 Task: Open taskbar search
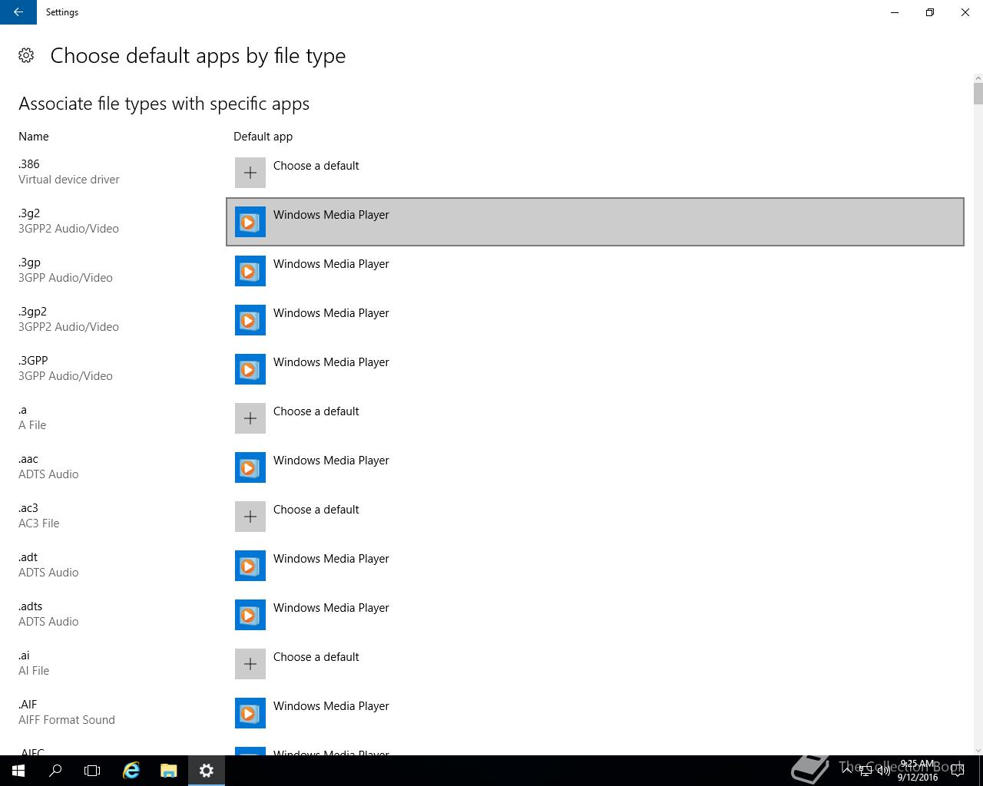[55, 771]
